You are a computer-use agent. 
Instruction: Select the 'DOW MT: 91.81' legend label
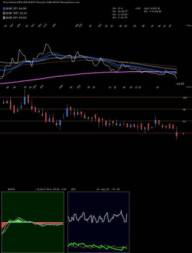(16, 13)
